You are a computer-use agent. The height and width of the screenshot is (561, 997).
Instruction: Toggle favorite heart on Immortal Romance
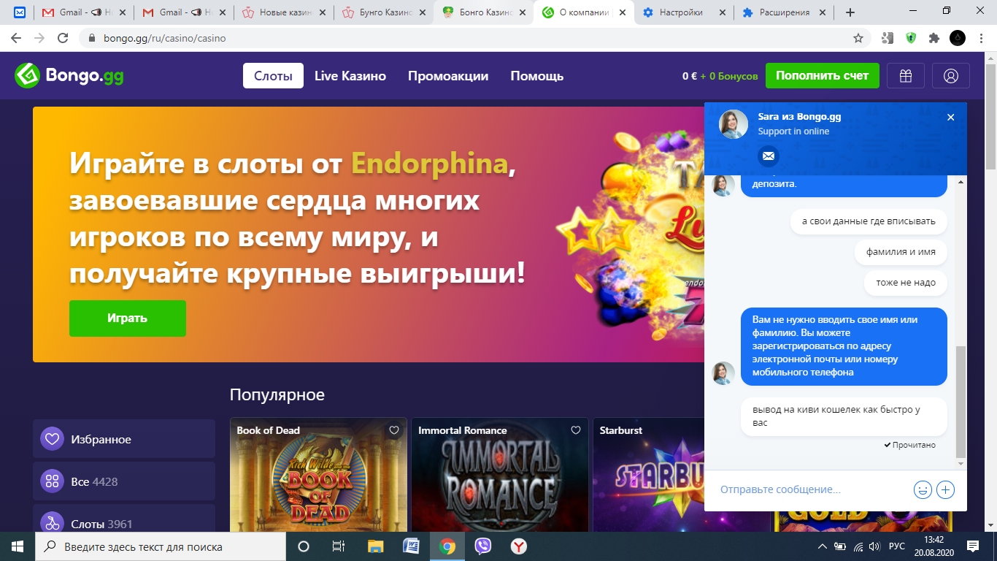click(x=576, y=430)
